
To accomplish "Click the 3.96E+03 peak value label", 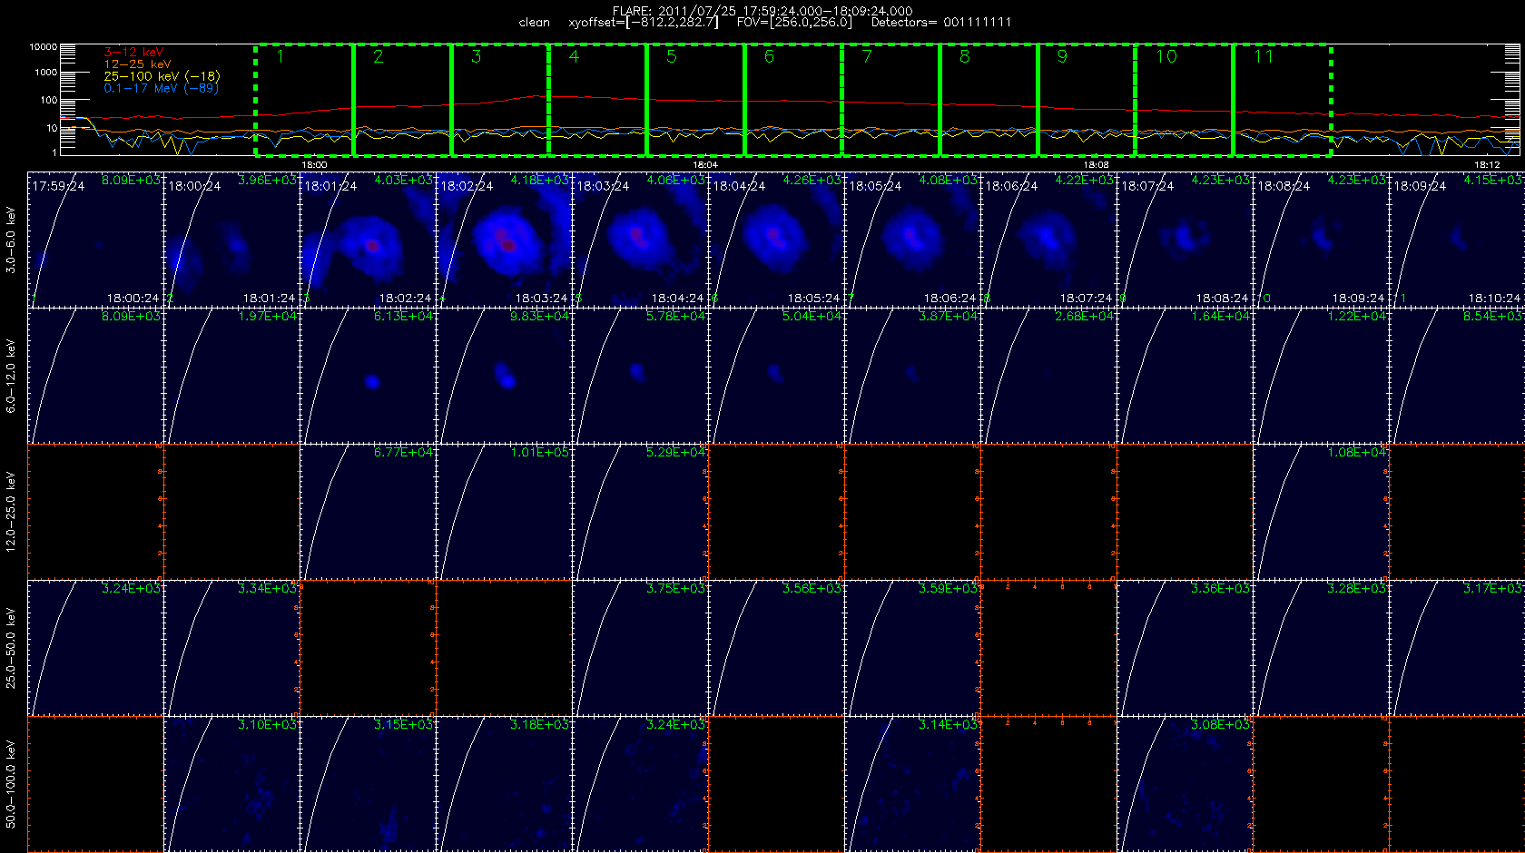I will click(268, 181).
